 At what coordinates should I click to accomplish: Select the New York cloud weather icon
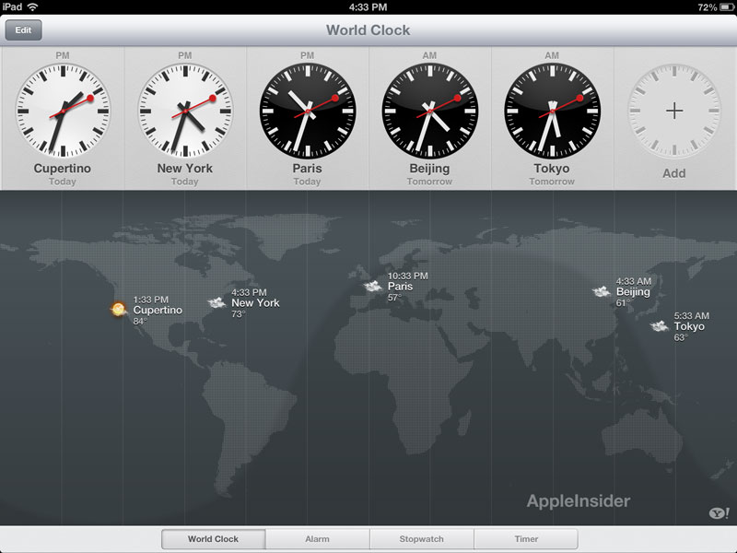pyautogui.click(x=216, y=302)
